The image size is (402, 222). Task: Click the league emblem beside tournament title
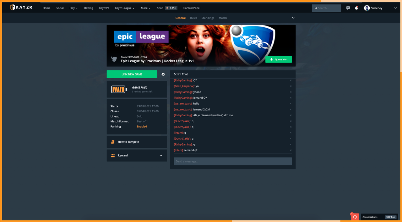(x=114, y=59)
